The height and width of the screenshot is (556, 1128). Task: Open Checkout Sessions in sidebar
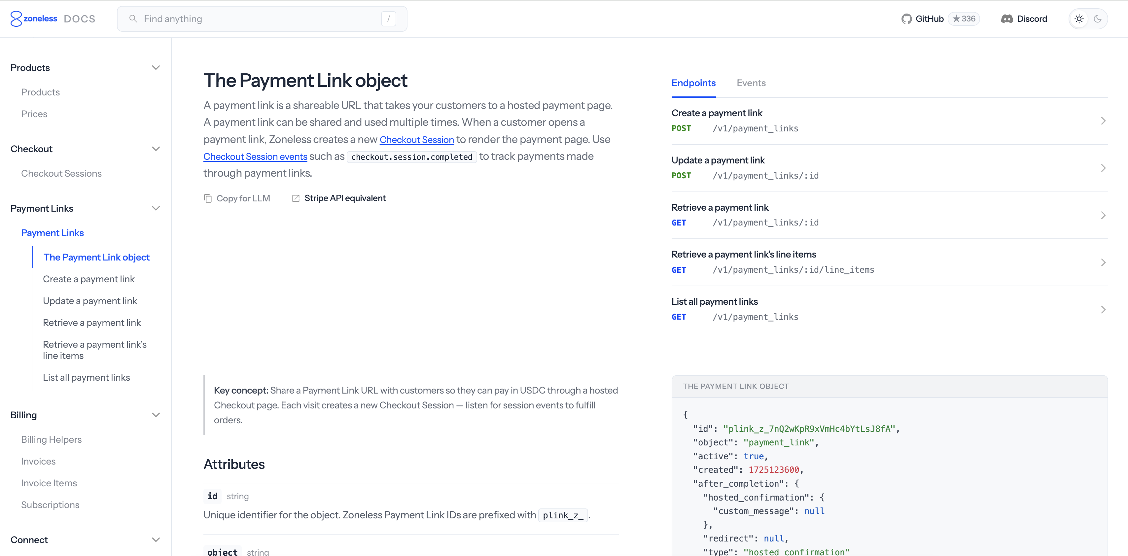[61, 174]
